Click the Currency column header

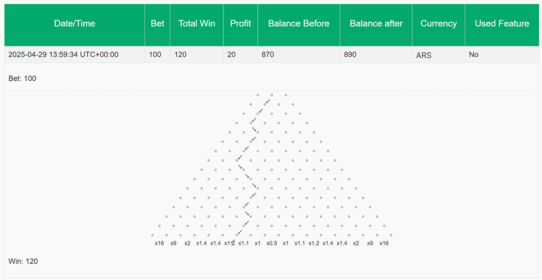pyautogui.click(x=438, y=24)
